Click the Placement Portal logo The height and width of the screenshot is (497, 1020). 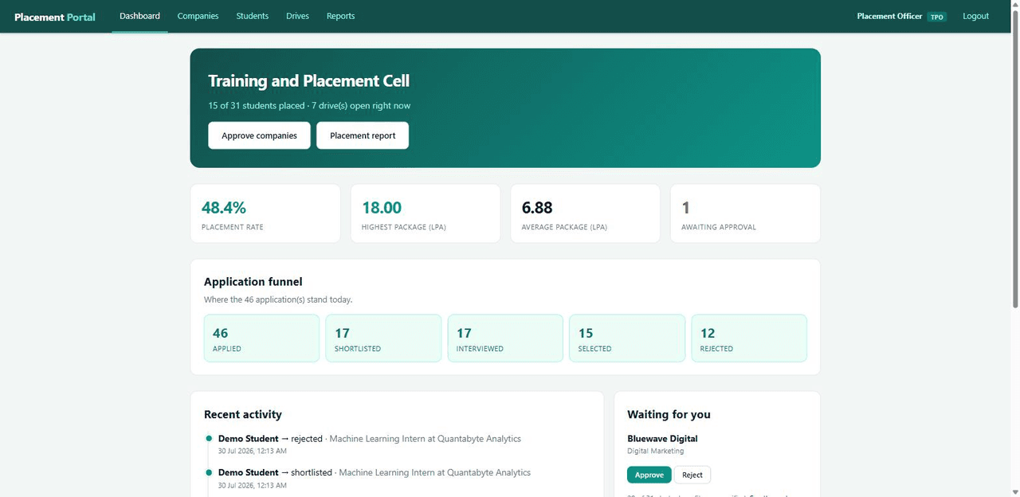[x=55, y=17]
